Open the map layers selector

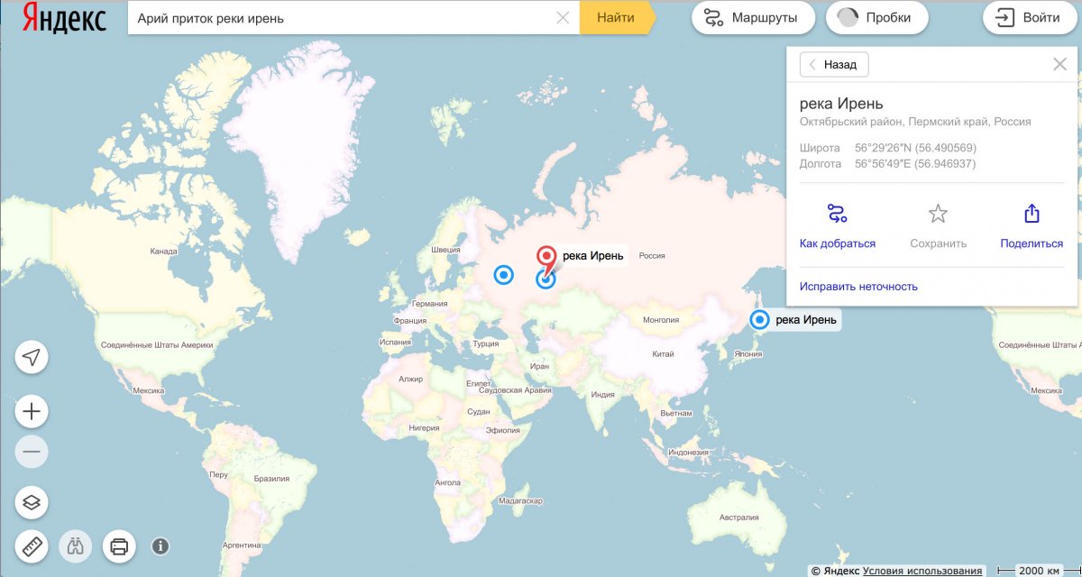[32, 502]
